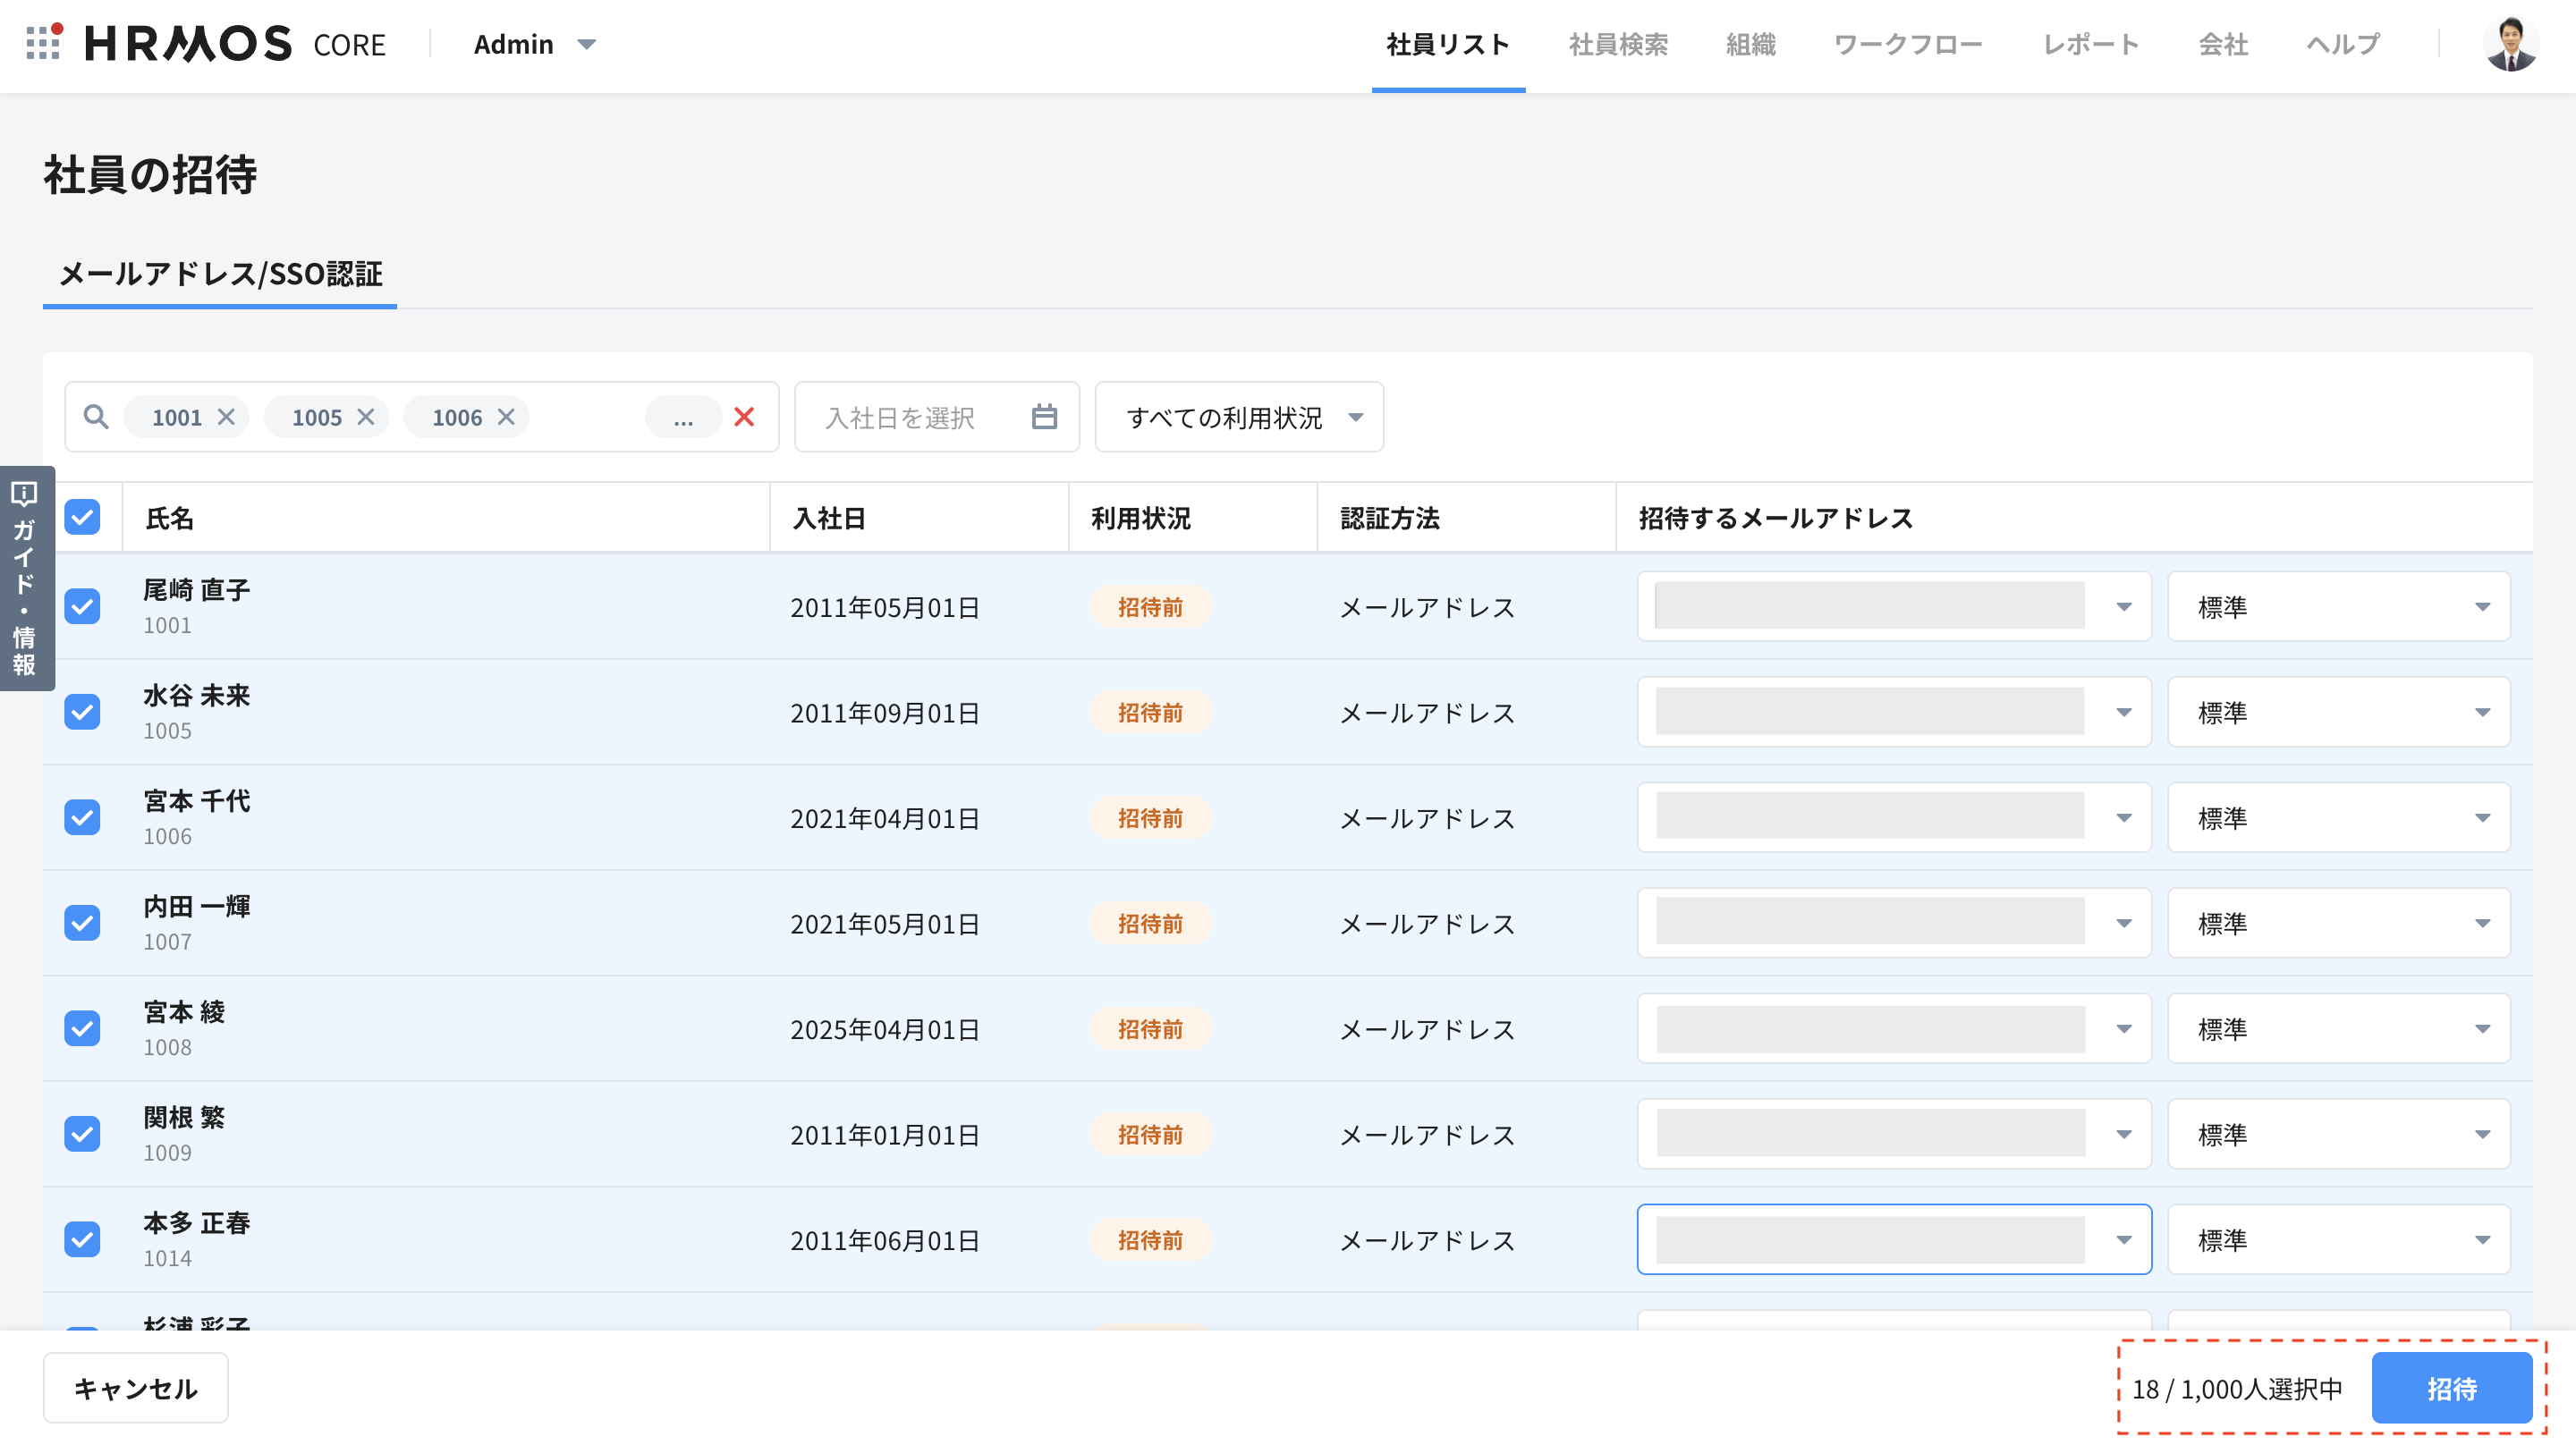Click the 招待 button
The image size is (2576, 1445).
[x=2451, y=1388]
